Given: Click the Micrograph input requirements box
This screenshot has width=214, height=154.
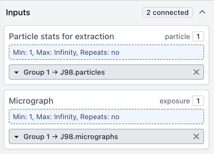Looking at the screenshot, I should point(106,117).
